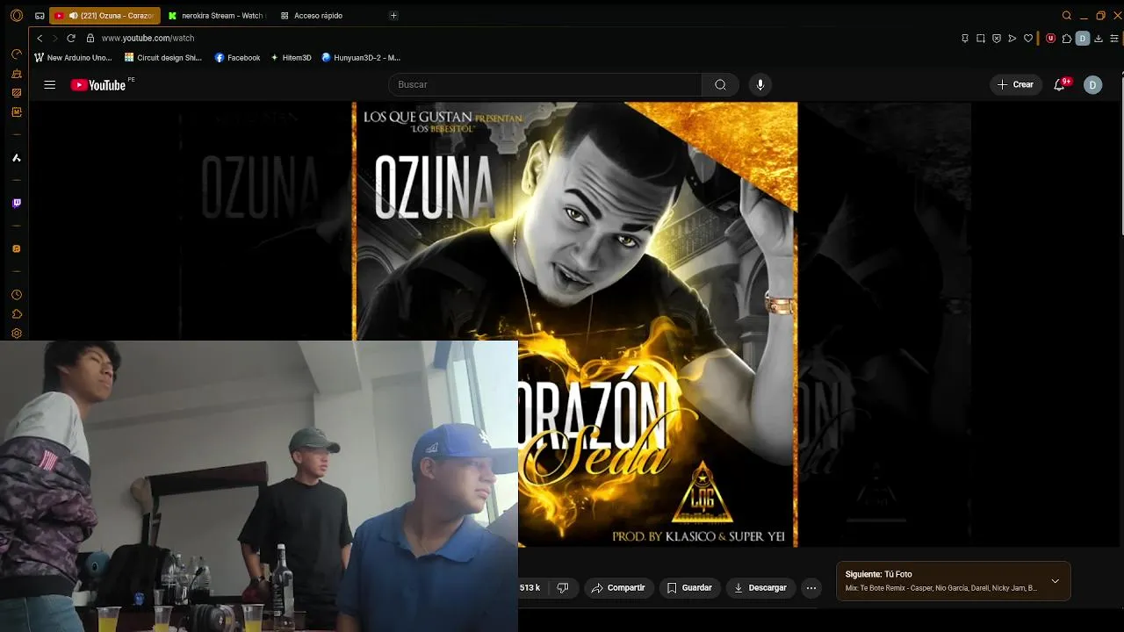Viewport: 1124px width, 632px height.
Task: Open sidebar settings gear icon
Action: [x=16, y=334]
